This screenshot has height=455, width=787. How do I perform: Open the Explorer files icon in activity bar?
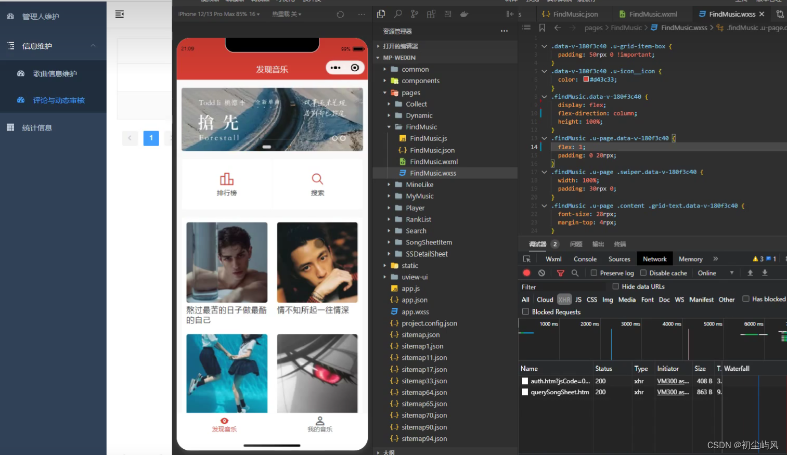381,14
